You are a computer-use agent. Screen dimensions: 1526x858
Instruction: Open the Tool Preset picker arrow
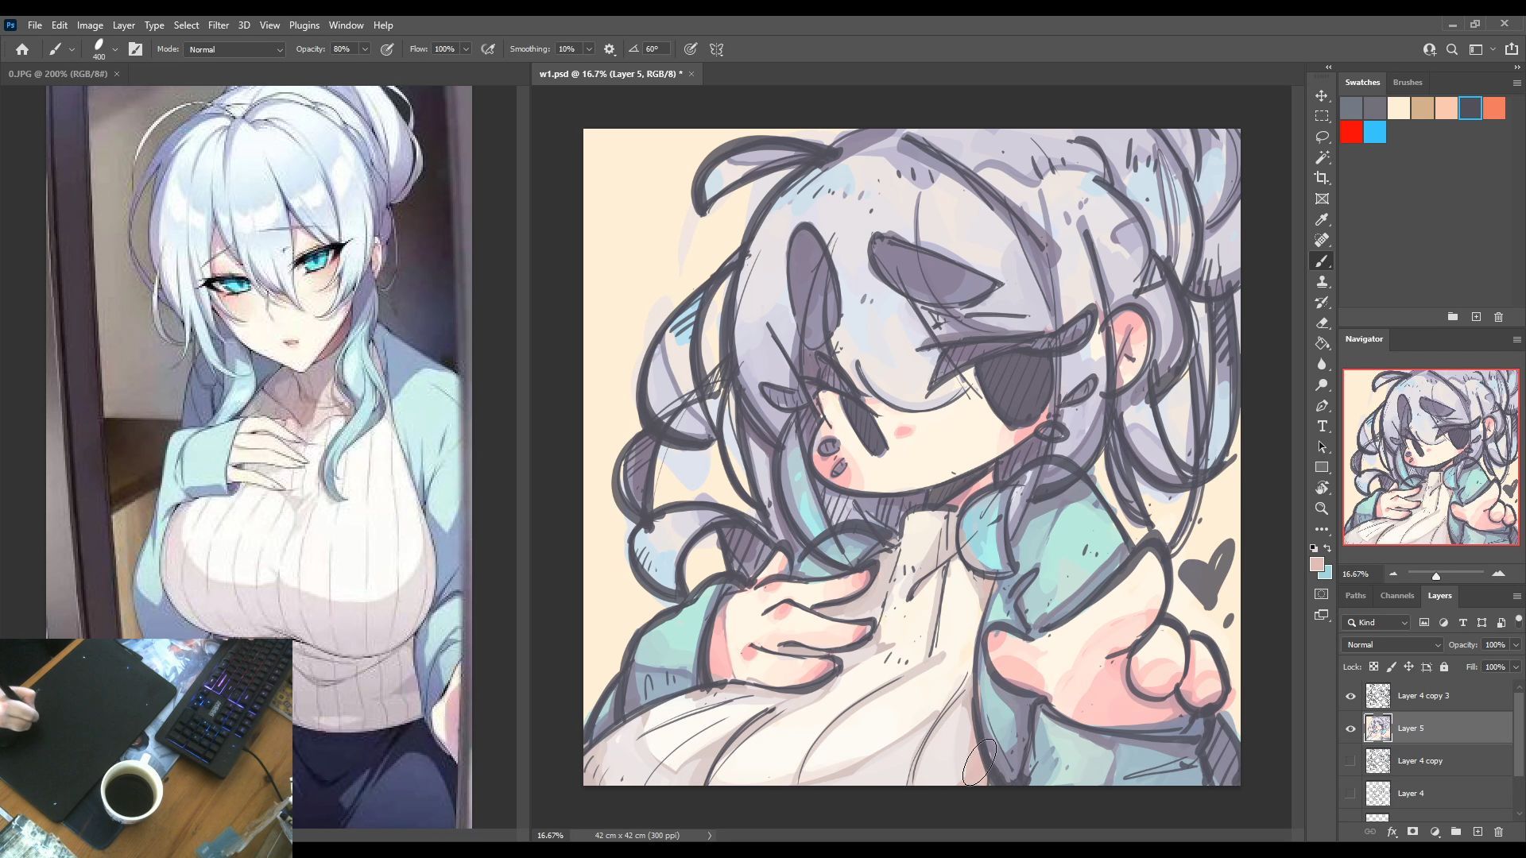point(72,49)
